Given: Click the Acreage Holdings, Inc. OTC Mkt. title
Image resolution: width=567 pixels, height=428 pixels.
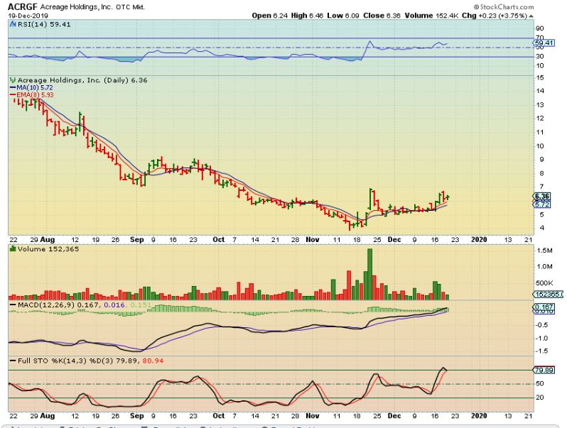Looking at the screenshot, I should point(92,7).
